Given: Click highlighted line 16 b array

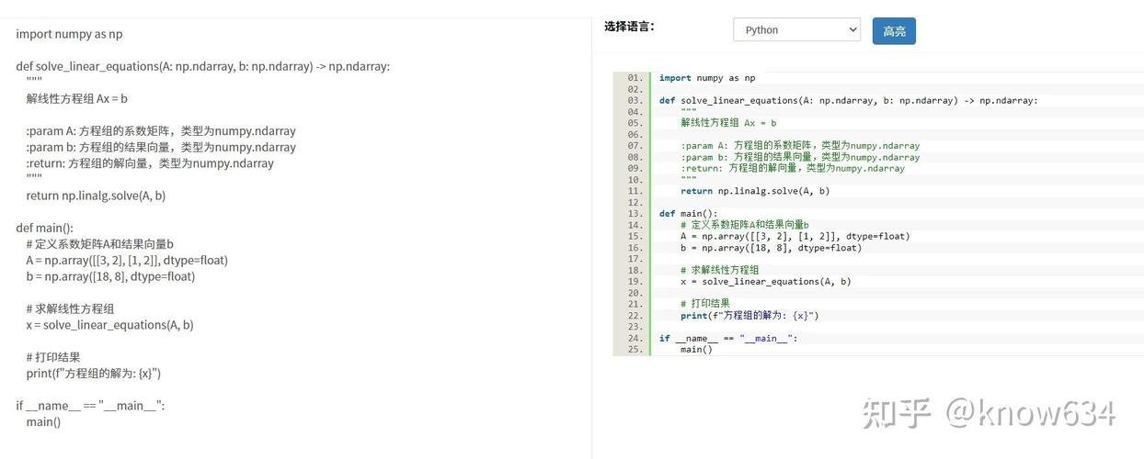Looking at the screenshot, I should (x=772, y=248).
